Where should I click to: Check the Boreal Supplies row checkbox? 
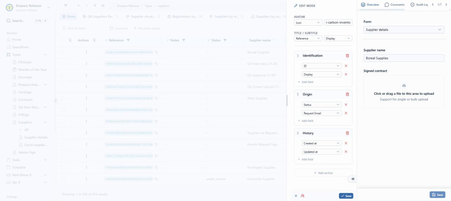click(63, 52)
